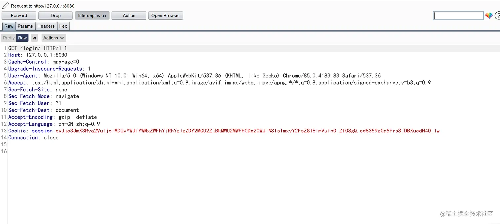Screen dimensions: 500x224
Task: Click the Open Browser button
Action: (166, 16)
